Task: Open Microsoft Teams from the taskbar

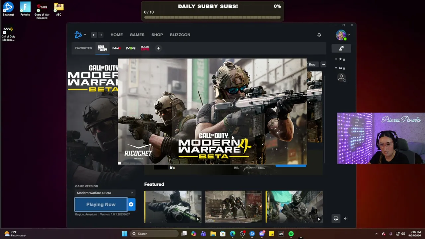Action: pos(203,234)
